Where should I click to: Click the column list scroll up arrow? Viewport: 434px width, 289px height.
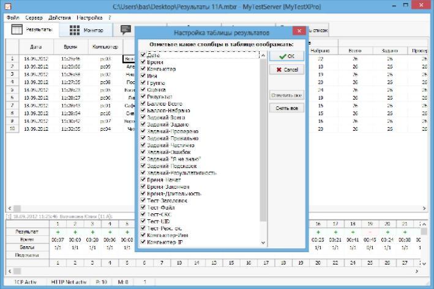(263, 55)
